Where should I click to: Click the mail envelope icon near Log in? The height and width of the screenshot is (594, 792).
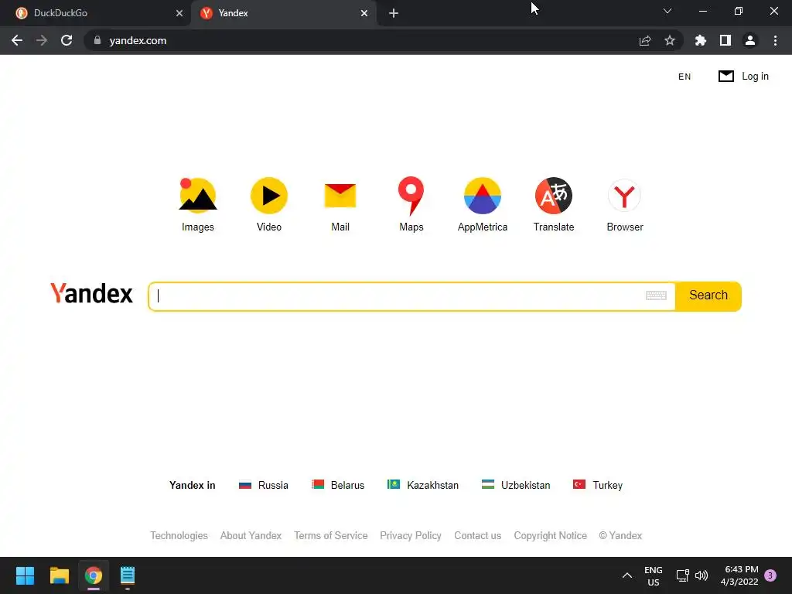coord(725,77)
